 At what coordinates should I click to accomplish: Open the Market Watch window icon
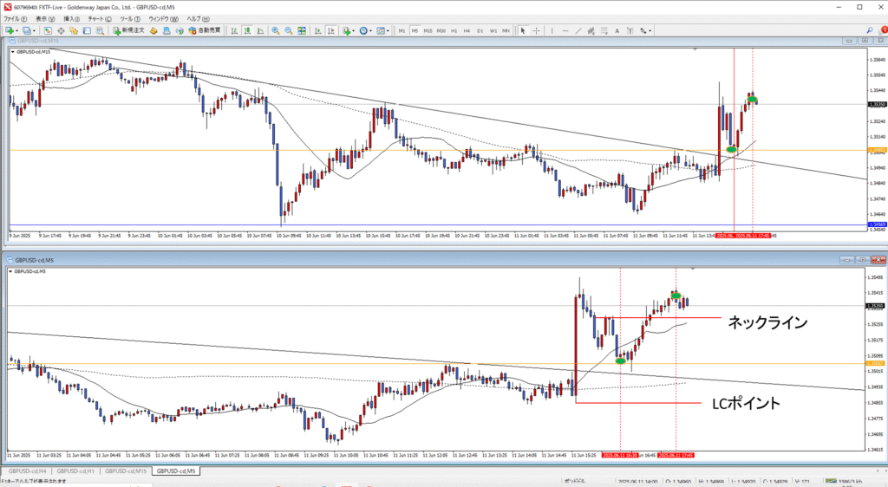pos(48,30)
